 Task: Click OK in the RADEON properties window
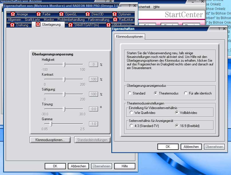55,166
